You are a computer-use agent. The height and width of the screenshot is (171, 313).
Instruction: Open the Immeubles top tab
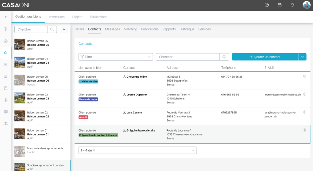pyautogui.click(x=57, y=17)
